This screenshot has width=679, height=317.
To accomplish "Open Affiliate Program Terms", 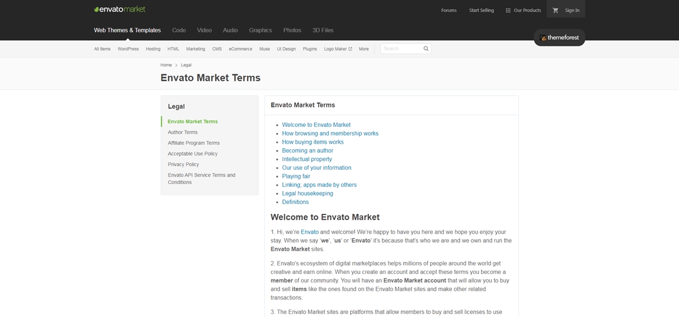I will click(194, 143).
